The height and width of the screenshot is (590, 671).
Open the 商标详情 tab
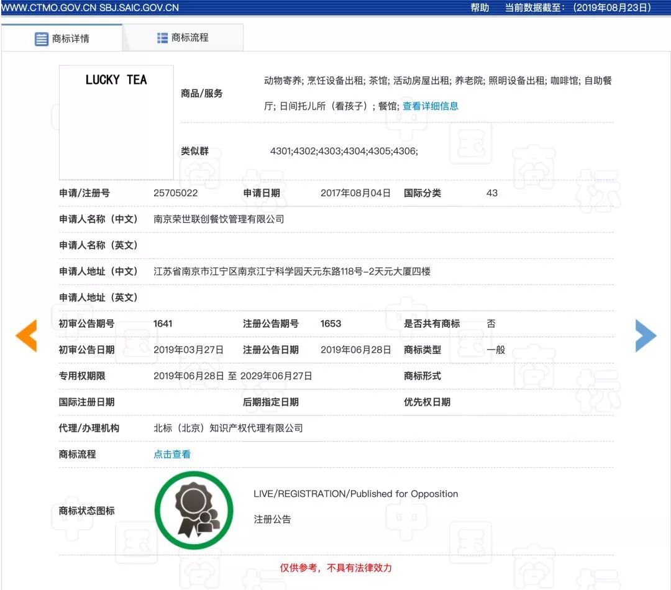(62, 38)
